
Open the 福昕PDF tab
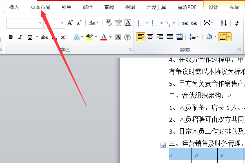[x=187, y=7]
